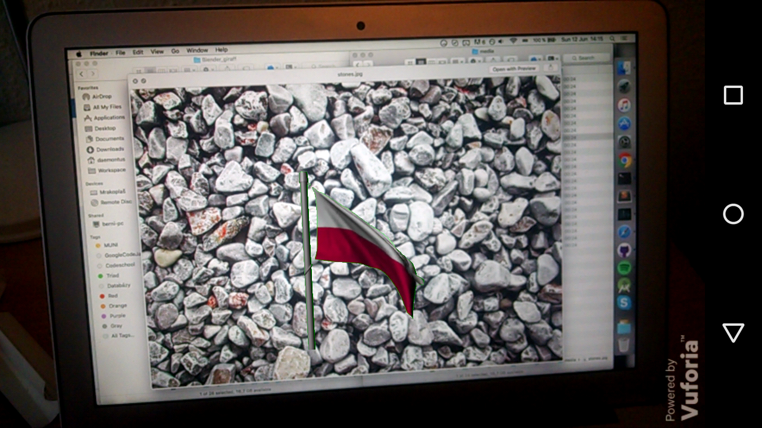Select the Gray tag

(x=112, y=326)
